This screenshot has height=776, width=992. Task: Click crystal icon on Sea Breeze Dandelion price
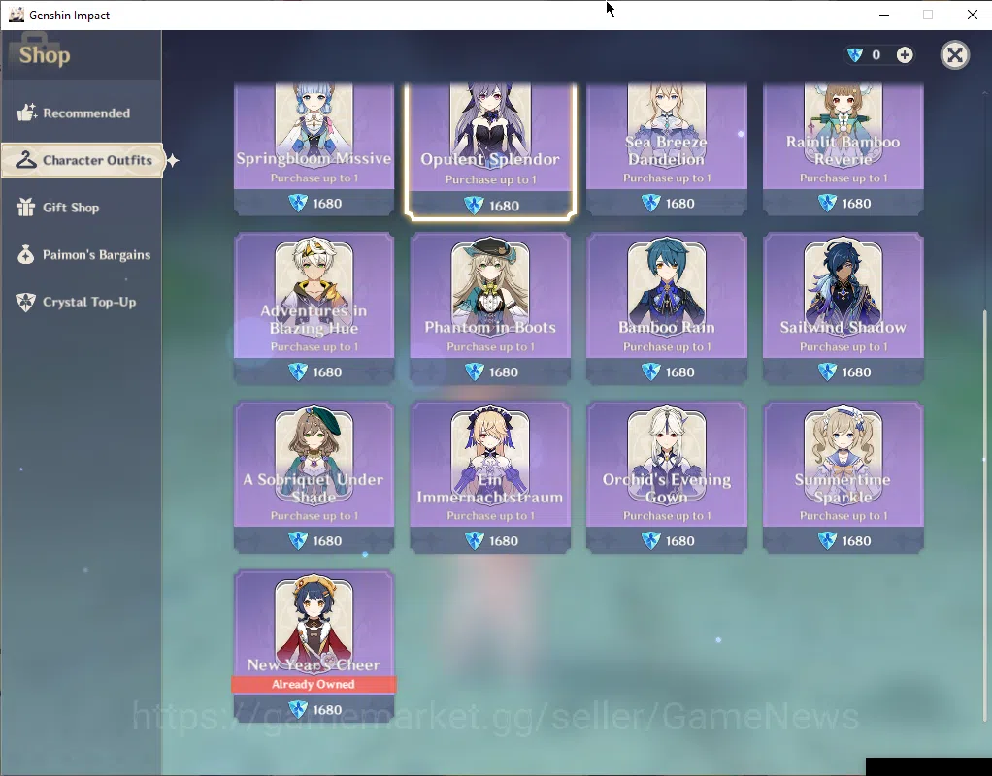[x=650, y=203]
